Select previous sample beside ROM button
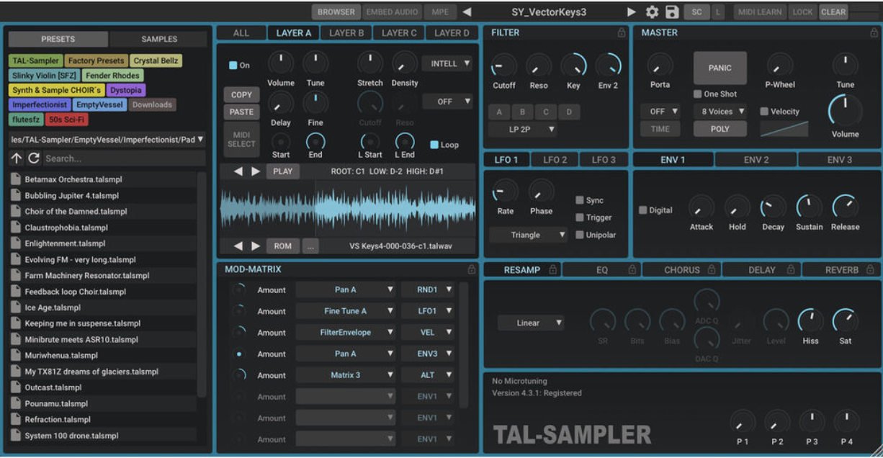This screenshot has height=458, width=883. [238, 246]
